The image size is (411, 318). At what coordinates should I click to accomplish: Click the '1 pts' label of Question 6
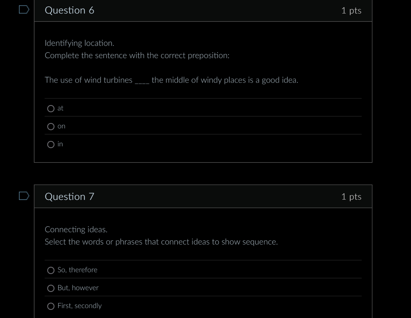351,11
